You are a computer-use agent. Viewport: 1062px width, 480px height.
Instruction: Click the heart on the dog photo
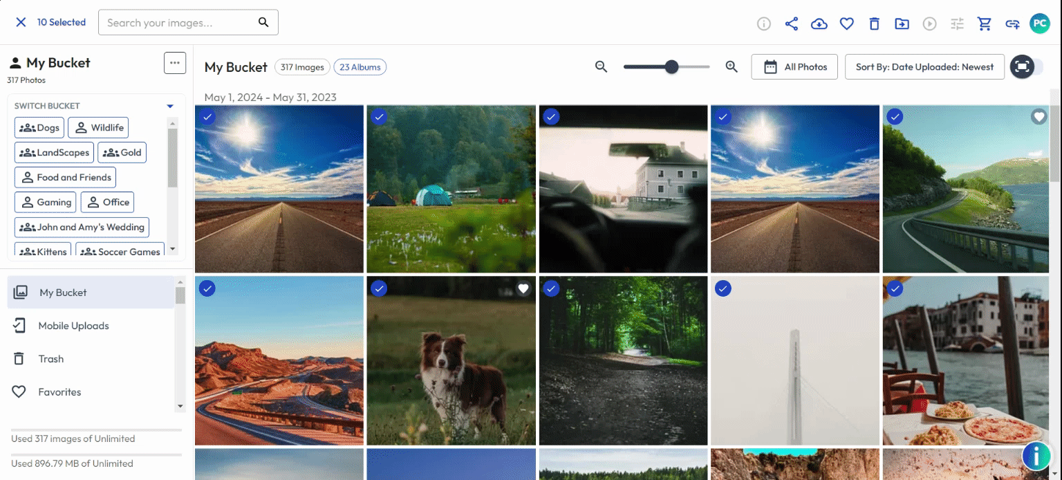pyautogui.click(x=523, y=288)
